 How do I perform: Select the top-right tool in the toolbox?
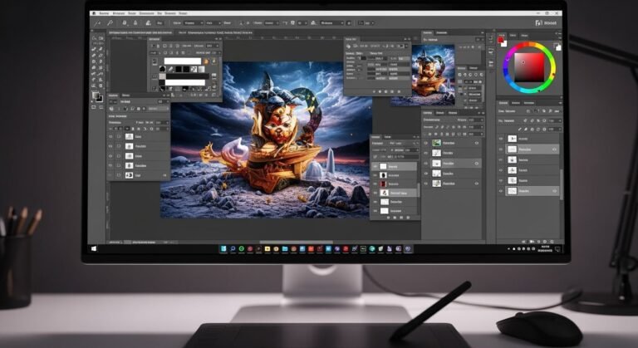tap(101, 38)
